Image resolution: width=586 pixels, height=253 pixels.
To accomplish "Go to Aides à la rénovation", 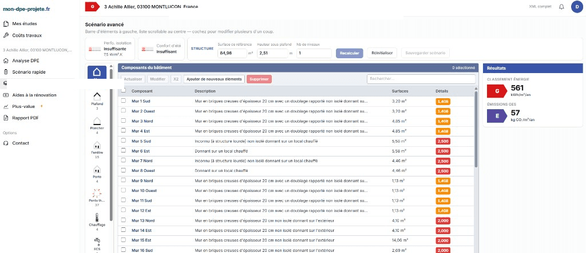I will pyautogui.click(x=34, y=95).
